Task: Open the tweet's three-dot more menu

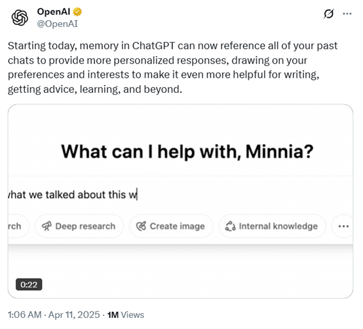Action: (347, 14)
